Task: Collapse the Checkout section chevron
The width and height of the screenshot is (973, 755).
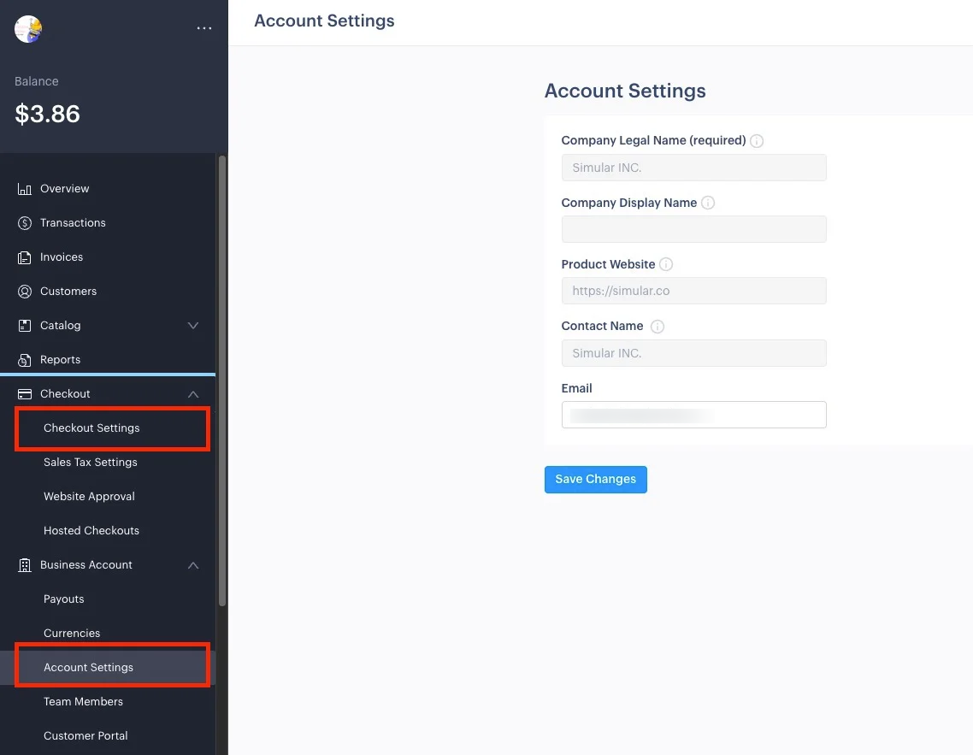Action: [193, 394]
